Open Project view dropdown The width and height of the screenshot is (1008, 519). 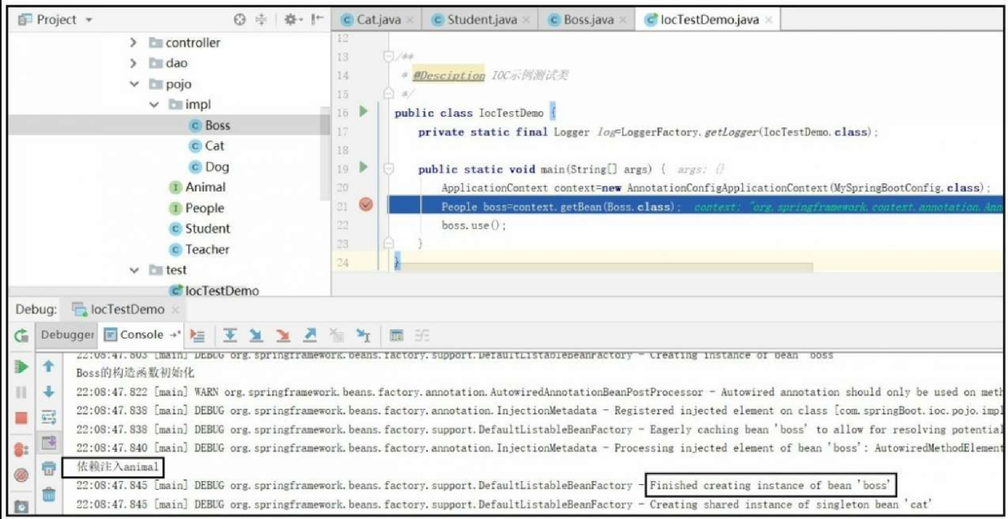coord(89,20)
